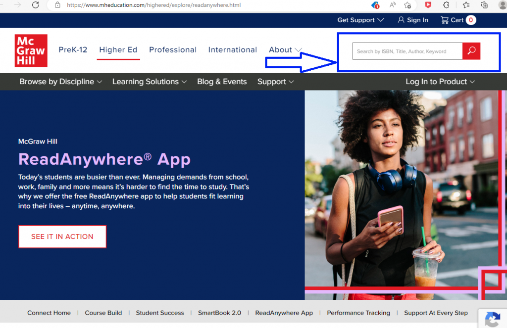Image resolution: width=507 pixels, height=328 pixels.
Task: Click the Read Aloud icon in address bar
Action: click(x=392, y=5)
